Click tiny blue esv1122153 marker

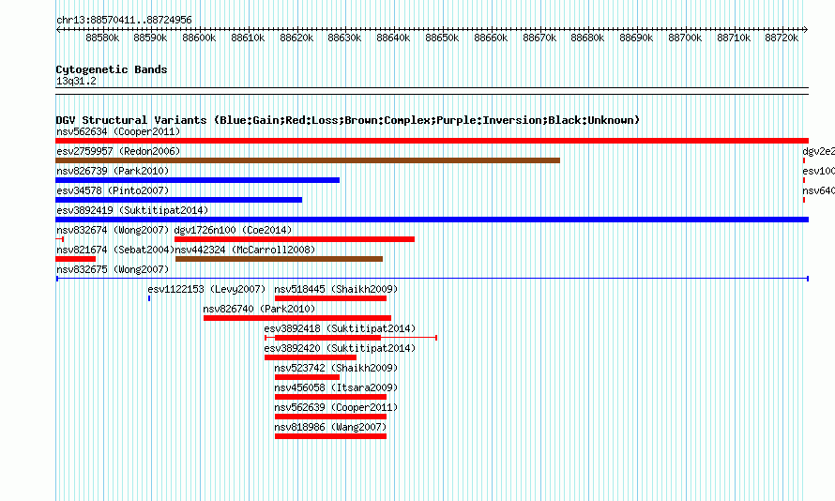[x=149, y=298]
